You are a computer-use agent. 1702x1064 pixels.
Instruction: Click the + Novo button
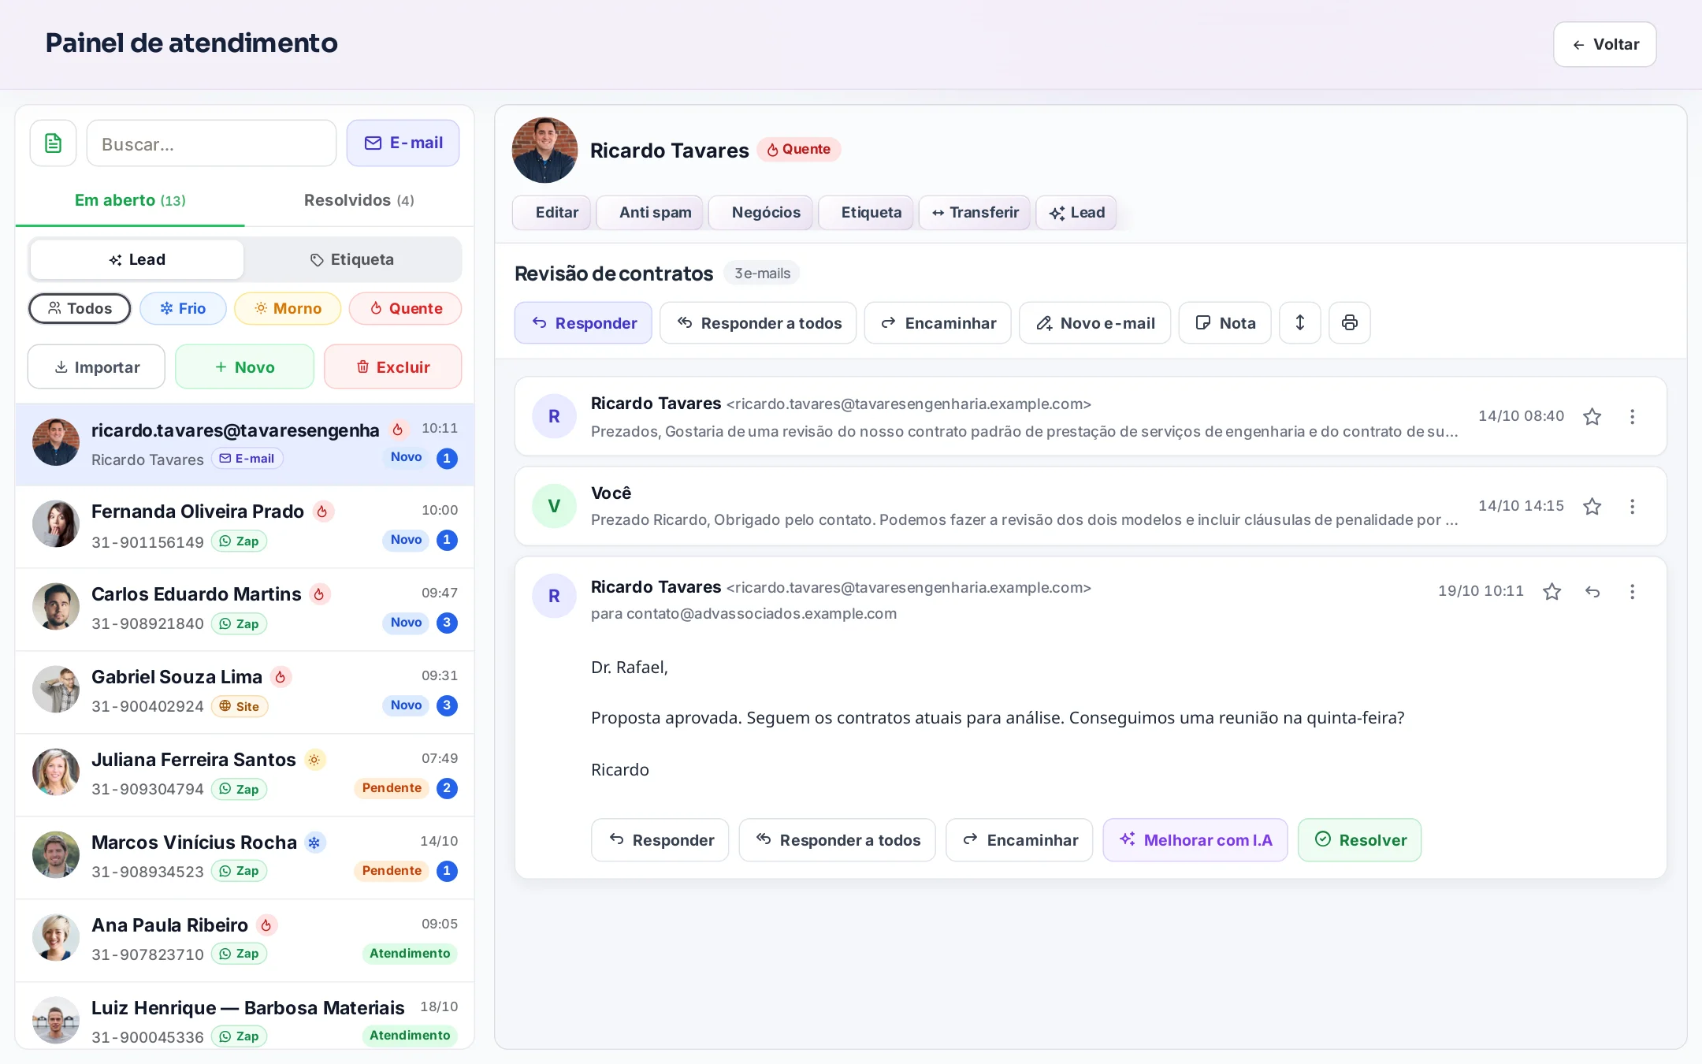pos(244,366)
